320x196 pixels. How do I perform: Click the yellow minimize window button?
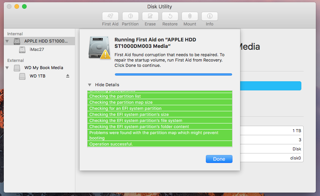click(x=17, y=6)
